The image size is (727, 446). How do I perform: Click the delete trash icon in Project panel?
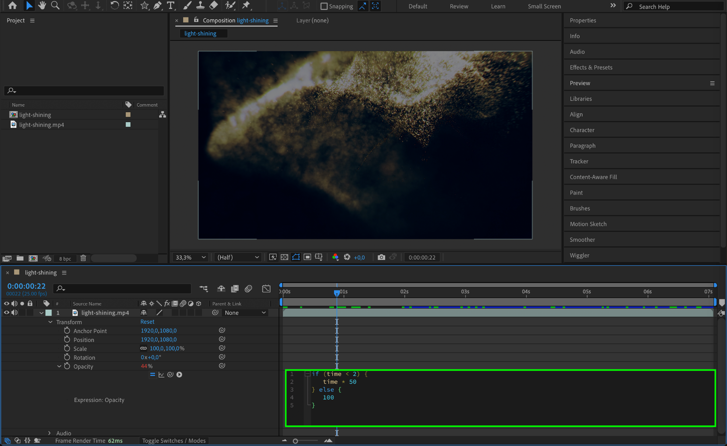(x=83, y=258)
